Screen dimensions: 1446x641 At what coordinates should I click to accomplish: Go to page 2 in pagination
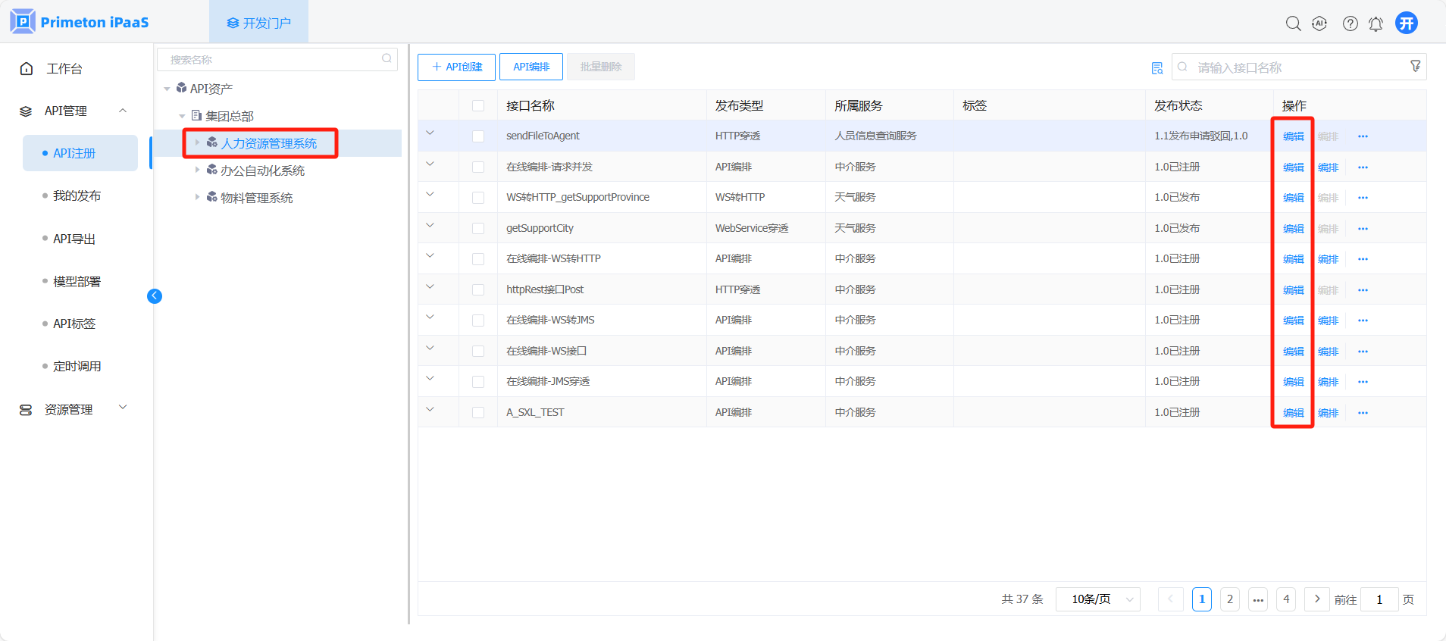pyautogui.click(x=1229, y=599)
